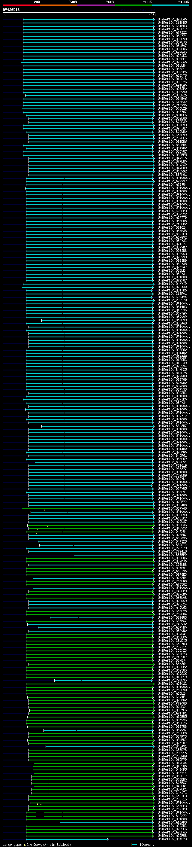The height and width of the screenshot is (847, 192).
Task: Select the UniRef100_Q8LB07 label
Action: pos(172,46)
